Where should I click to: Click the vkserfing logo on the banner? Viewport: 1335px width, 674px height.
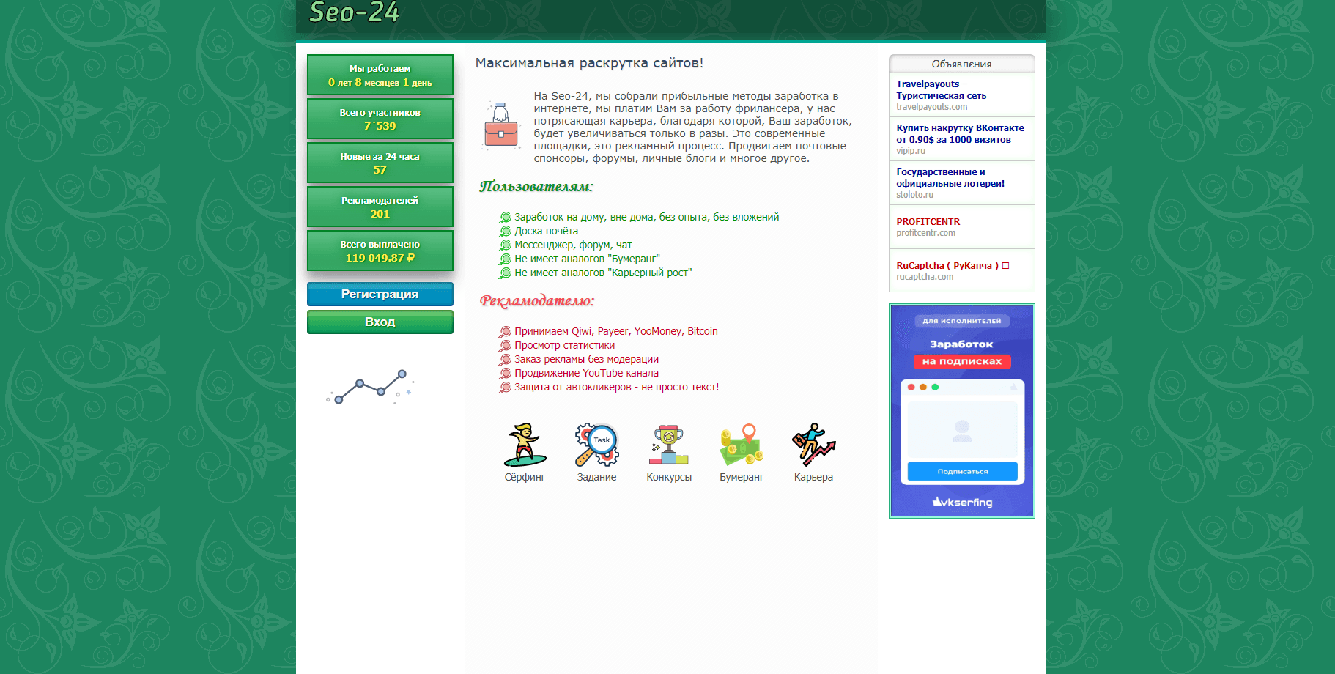click(962, 502)
